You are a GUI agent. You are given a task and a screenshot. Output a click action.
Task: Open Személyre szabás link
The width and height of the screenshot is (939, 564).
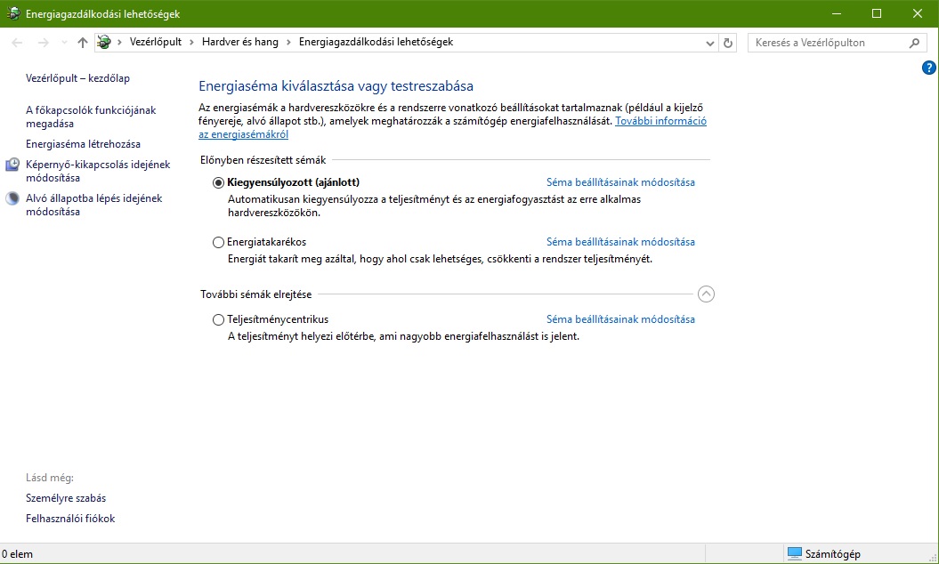pos(66,498)
